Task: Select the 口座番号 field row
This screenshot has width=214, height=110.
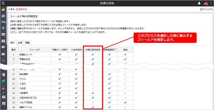Action: coord(71,93)
